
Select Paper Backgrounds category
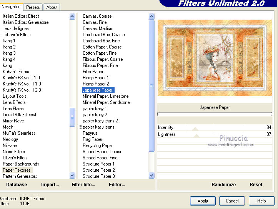[x=21, y=164]
